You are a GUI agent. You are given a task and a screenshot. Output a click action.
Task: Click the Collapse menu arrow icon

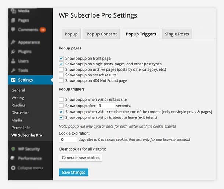[13, 168]
